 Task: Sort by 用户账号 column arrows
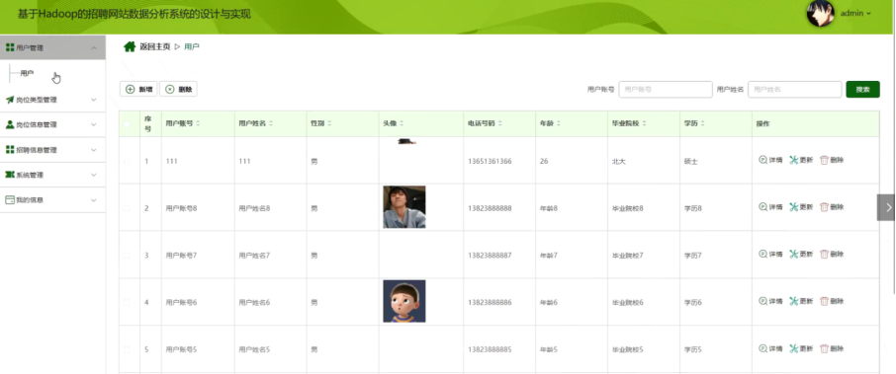coord(198,123)
